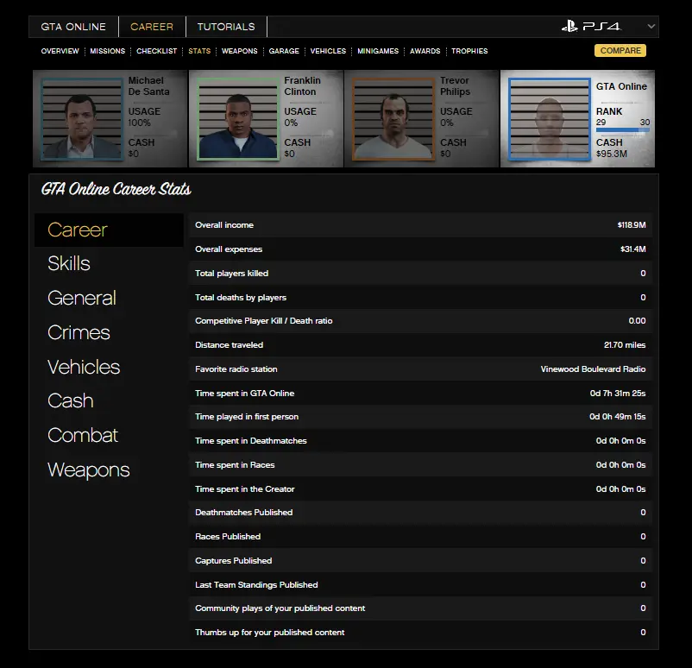Navigate to the Checklist page
The height and width of the screenshot is (668, 692).
click(156, 51)
